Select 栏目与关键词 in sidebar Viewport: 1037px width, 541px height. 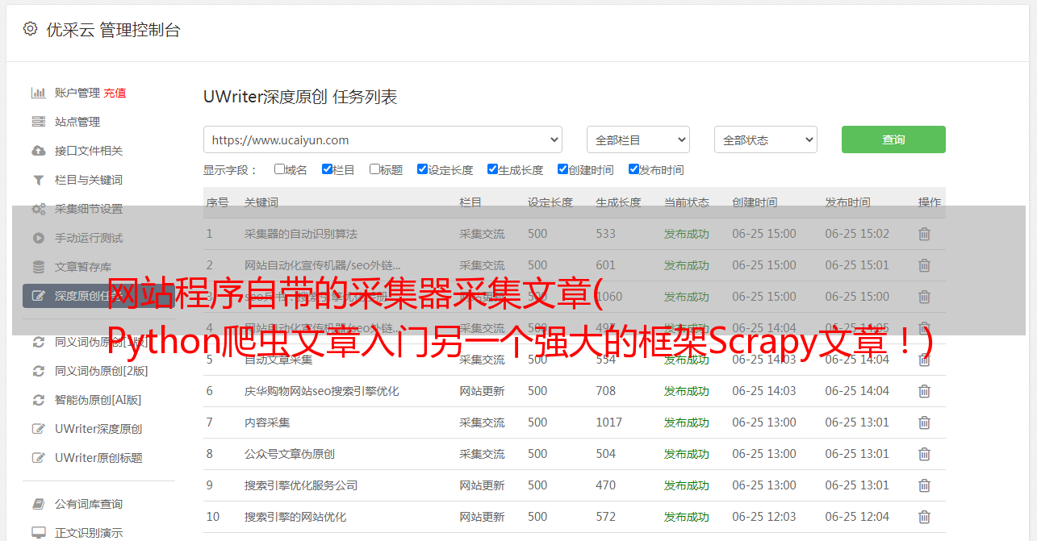[89, 180]
